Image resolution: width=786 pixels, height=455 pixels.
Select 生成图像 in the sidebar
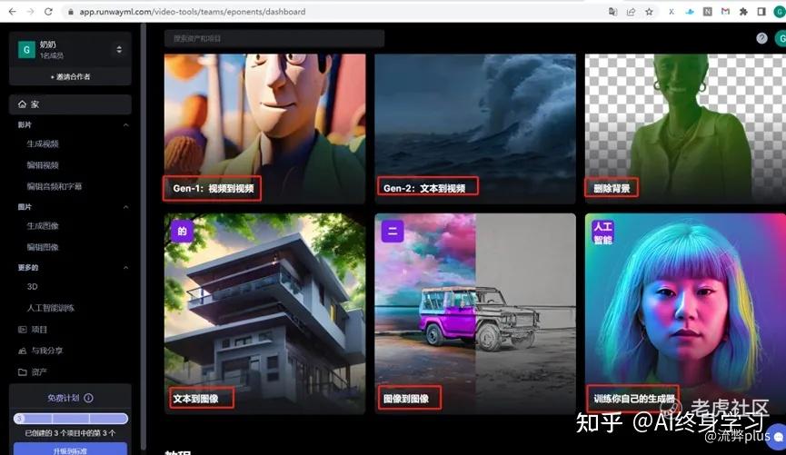click(43, 226)
